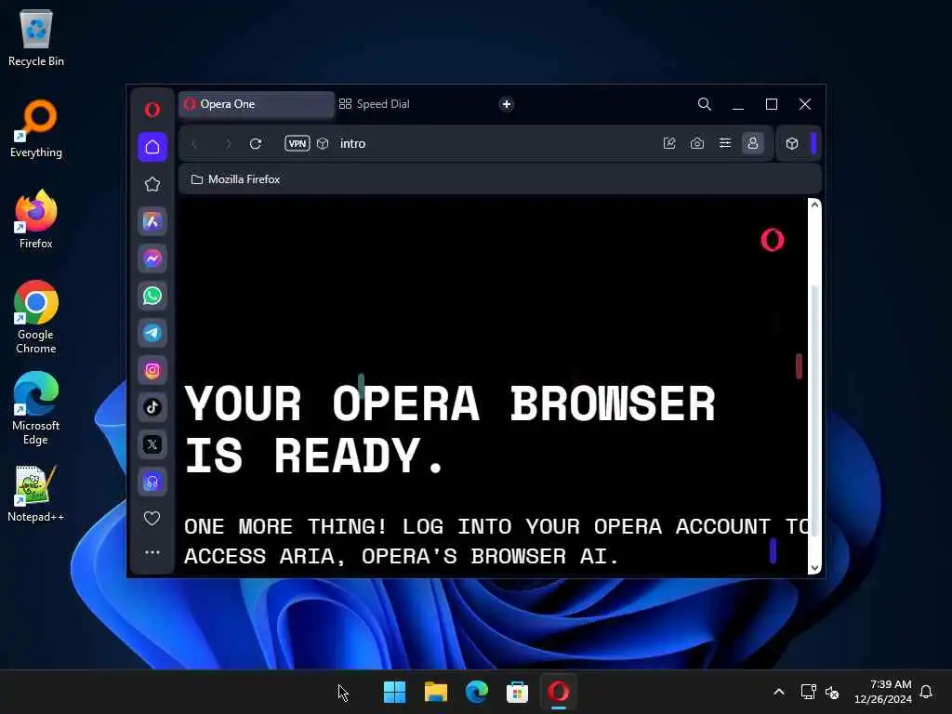
Task: Reload the current page
Action: tap(256, 144)
